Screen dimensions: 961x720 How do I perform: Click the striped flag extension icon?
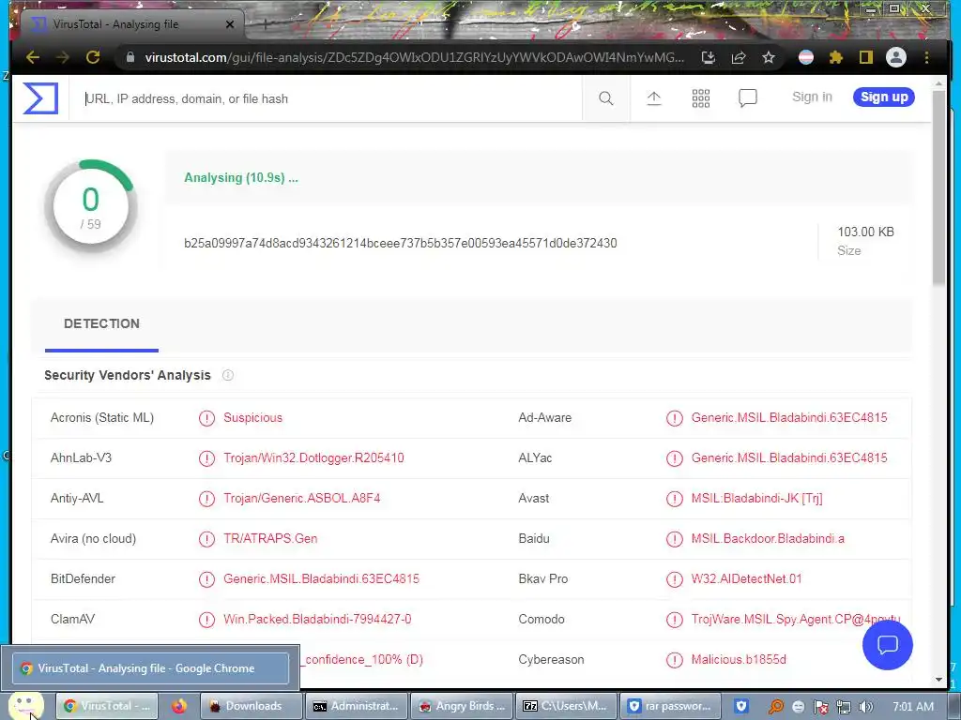pyautogui.click(x=806, y=57)
